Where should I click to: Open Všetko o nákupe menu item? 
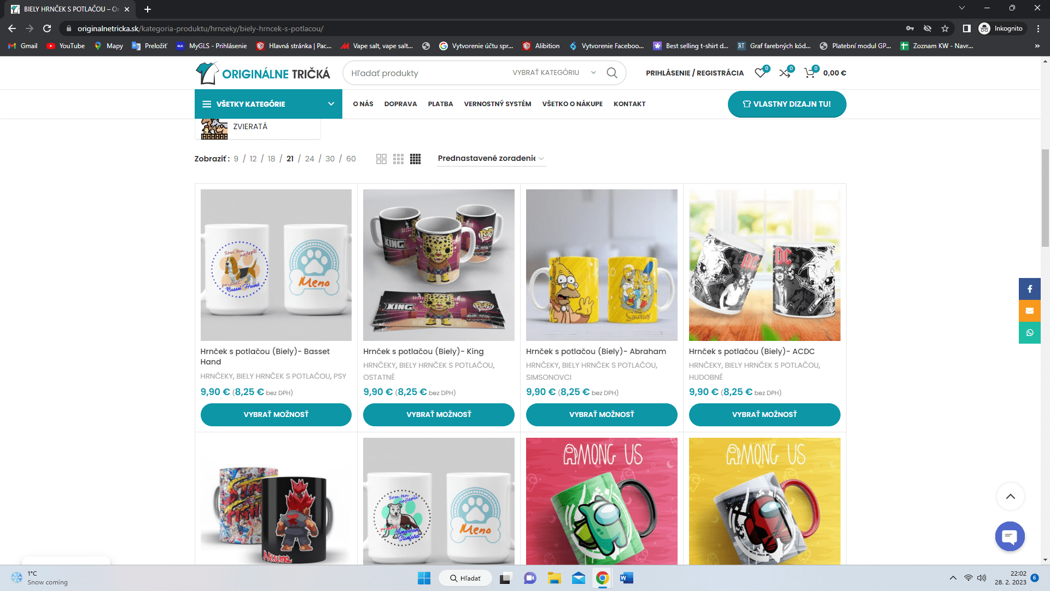coord(573,104)
